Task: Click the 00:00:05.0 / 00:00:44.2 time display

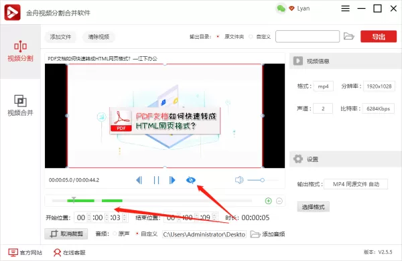Action: [x=74, y=180]
